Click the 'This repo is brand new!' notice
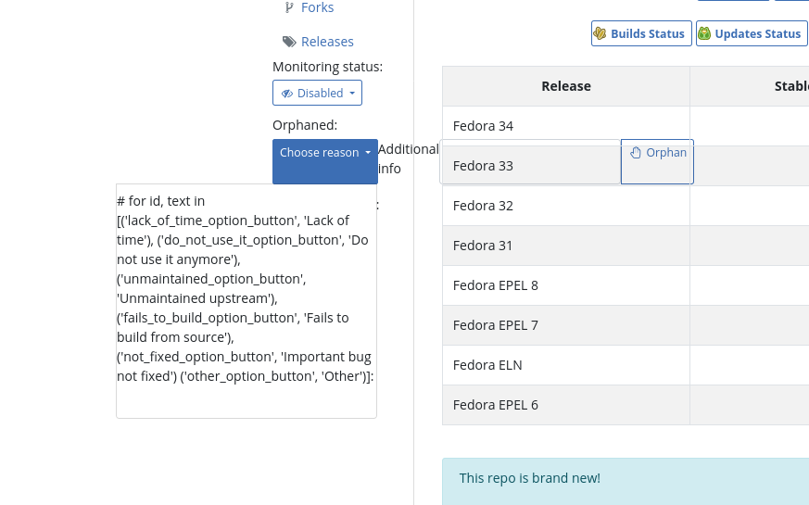This screenshot has height=505, width=809. tap(626, 481)
